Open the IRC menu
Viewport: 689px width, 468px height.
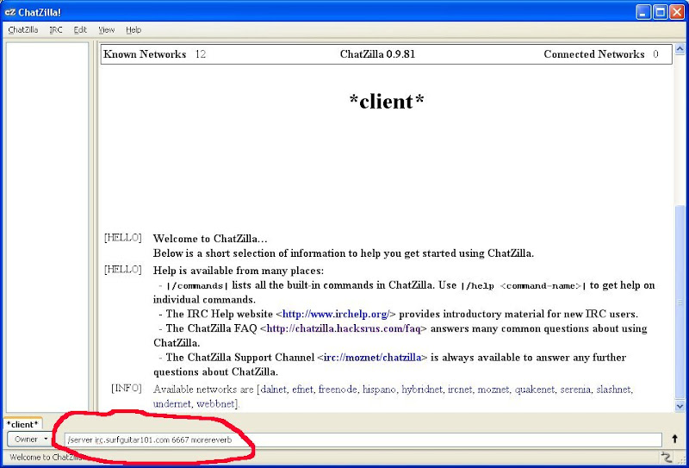tap(56, 29)
